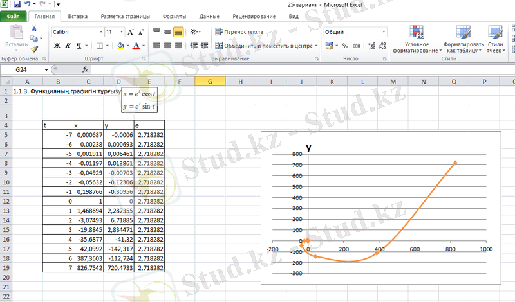Click the Insert Function fx icon
Viewport: 515px width, 302px height.
[85, 69]
